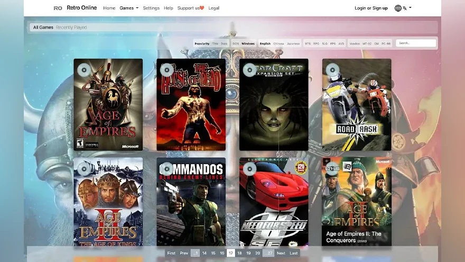The width and height of the screenshot is (465, 262).
Task: Expand the Games dropdown menu
Action: coord(129,8)
